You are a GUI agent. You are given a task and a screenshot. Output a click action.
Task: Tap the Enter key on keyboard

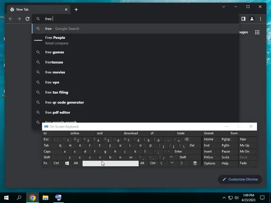(187, 151)
